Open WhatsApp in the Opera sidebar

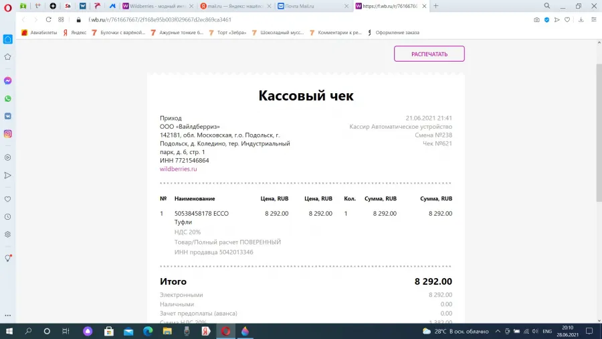[x=7, y=98]
